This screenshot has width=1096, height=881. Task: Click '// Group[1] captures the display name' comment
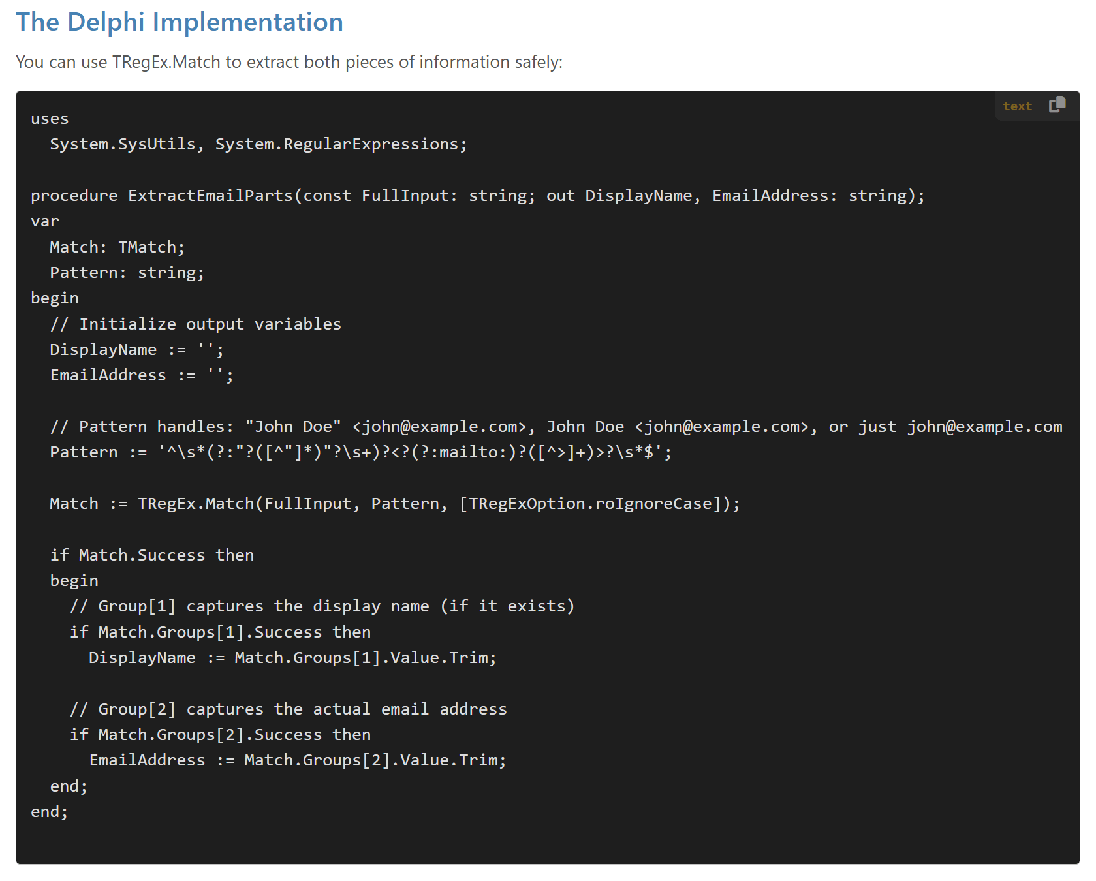322,606
